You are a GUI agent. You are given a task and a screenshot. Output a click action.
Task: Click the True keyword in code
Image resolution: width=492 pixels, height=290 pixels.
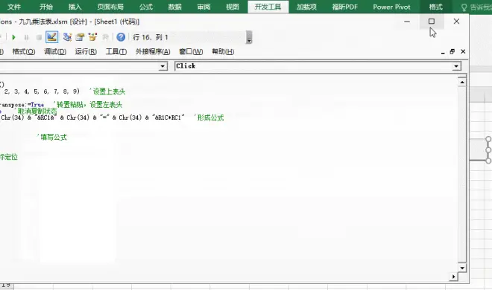tap(37, 105)
